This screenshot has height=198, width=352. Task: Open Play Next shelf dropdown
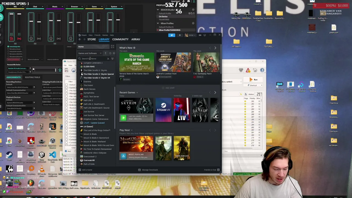[x=131, y=130]
